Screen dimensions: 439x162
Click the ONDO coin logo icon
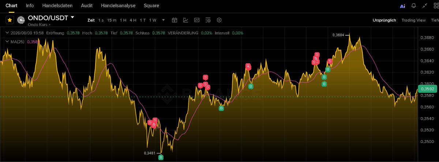[x=22, y=20]
